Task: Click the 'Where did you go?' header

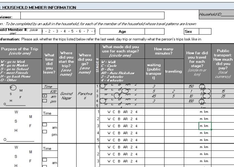Action: tap(86, 64)
